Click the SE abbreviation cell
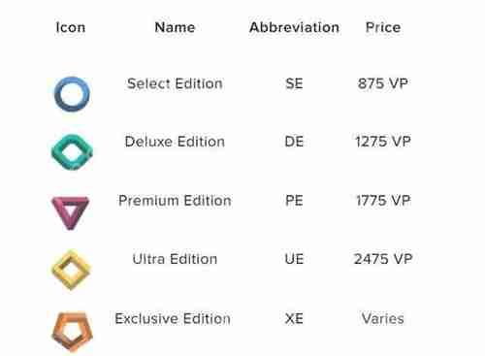Viewport: 485px width, 356px height. point(294,83)
